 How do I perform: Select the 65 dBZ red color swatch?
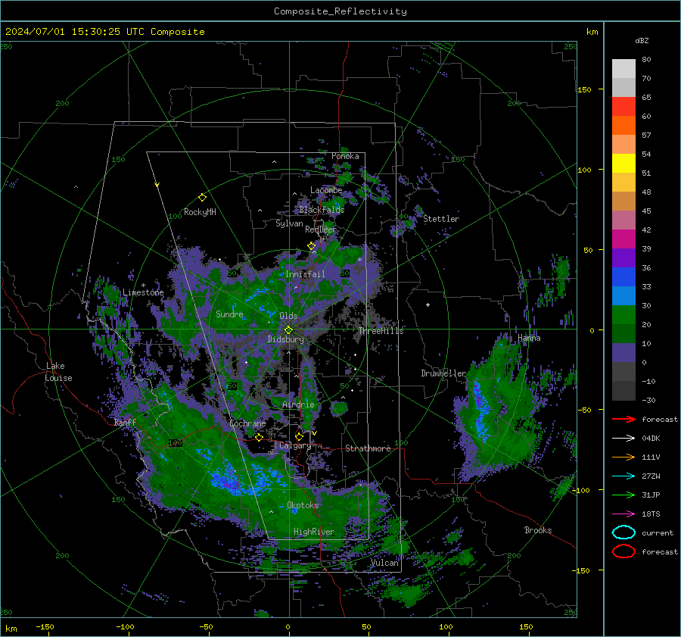point(623,106)
